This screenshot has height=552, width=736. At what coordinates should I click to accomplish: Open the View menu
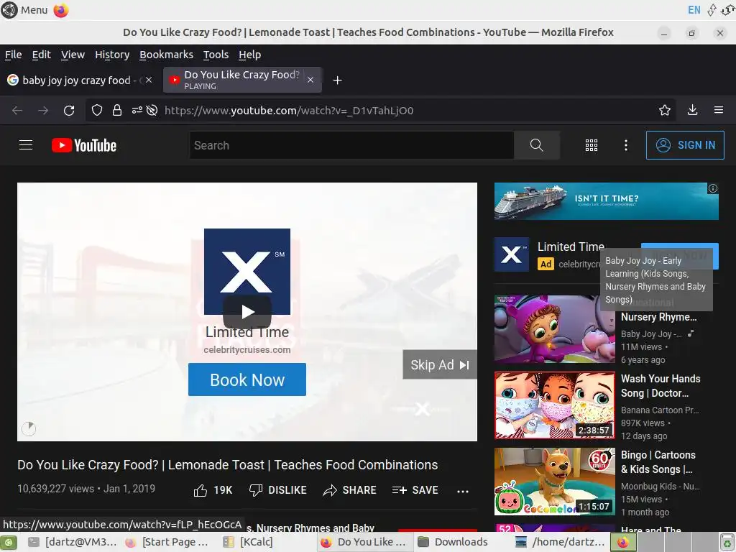(x=73, y=55)
